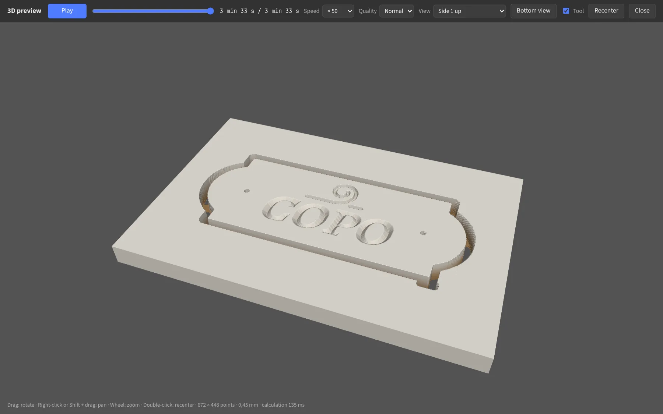
Task: Open the View dropdown showing Side 1 up
Action: tap(470, 11)
